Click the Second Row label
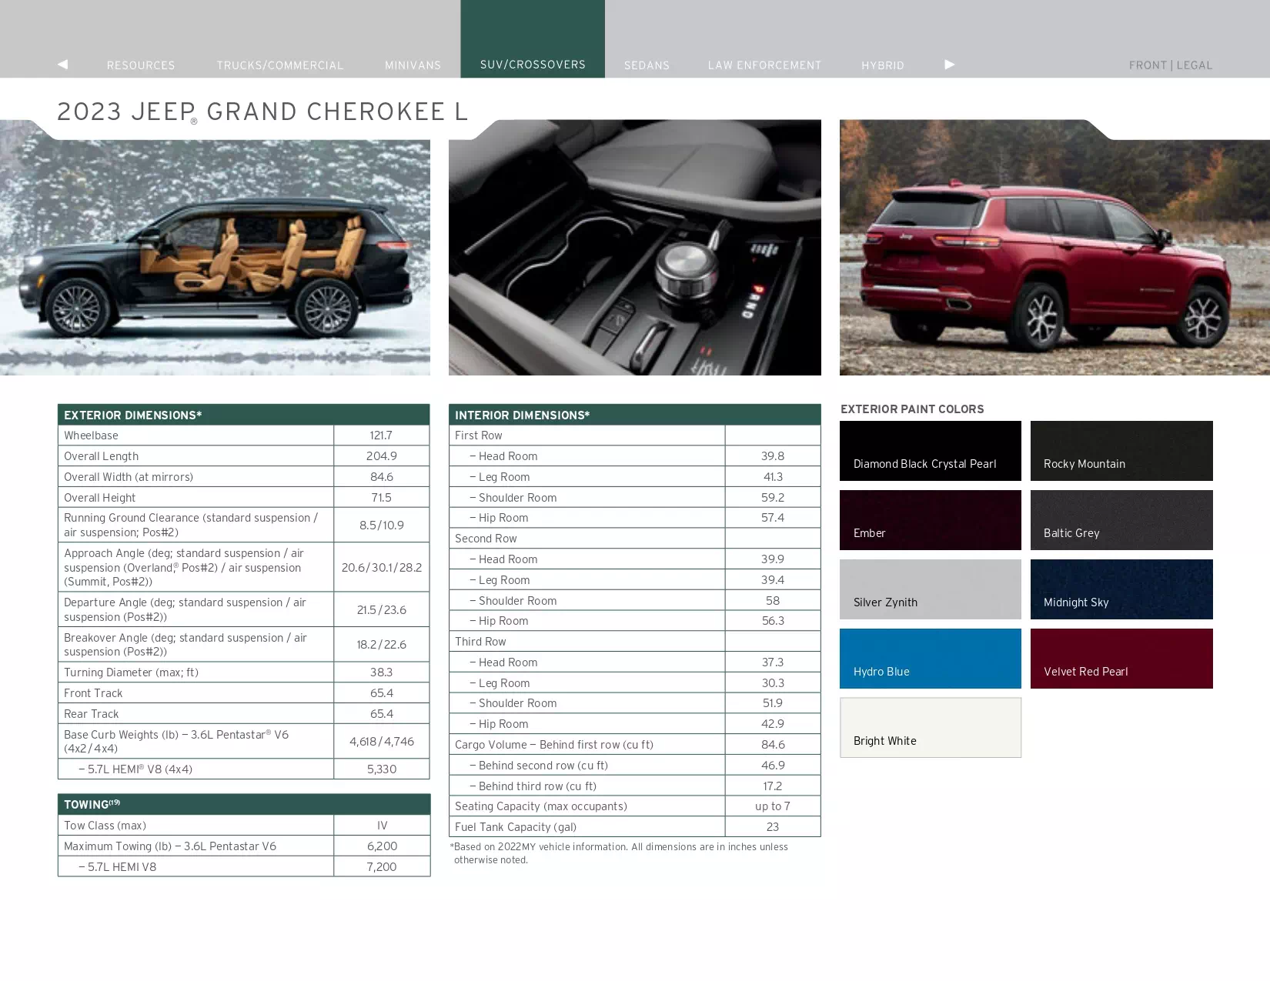The height and width of the screenshot is (981, 1270). [486, 539]
